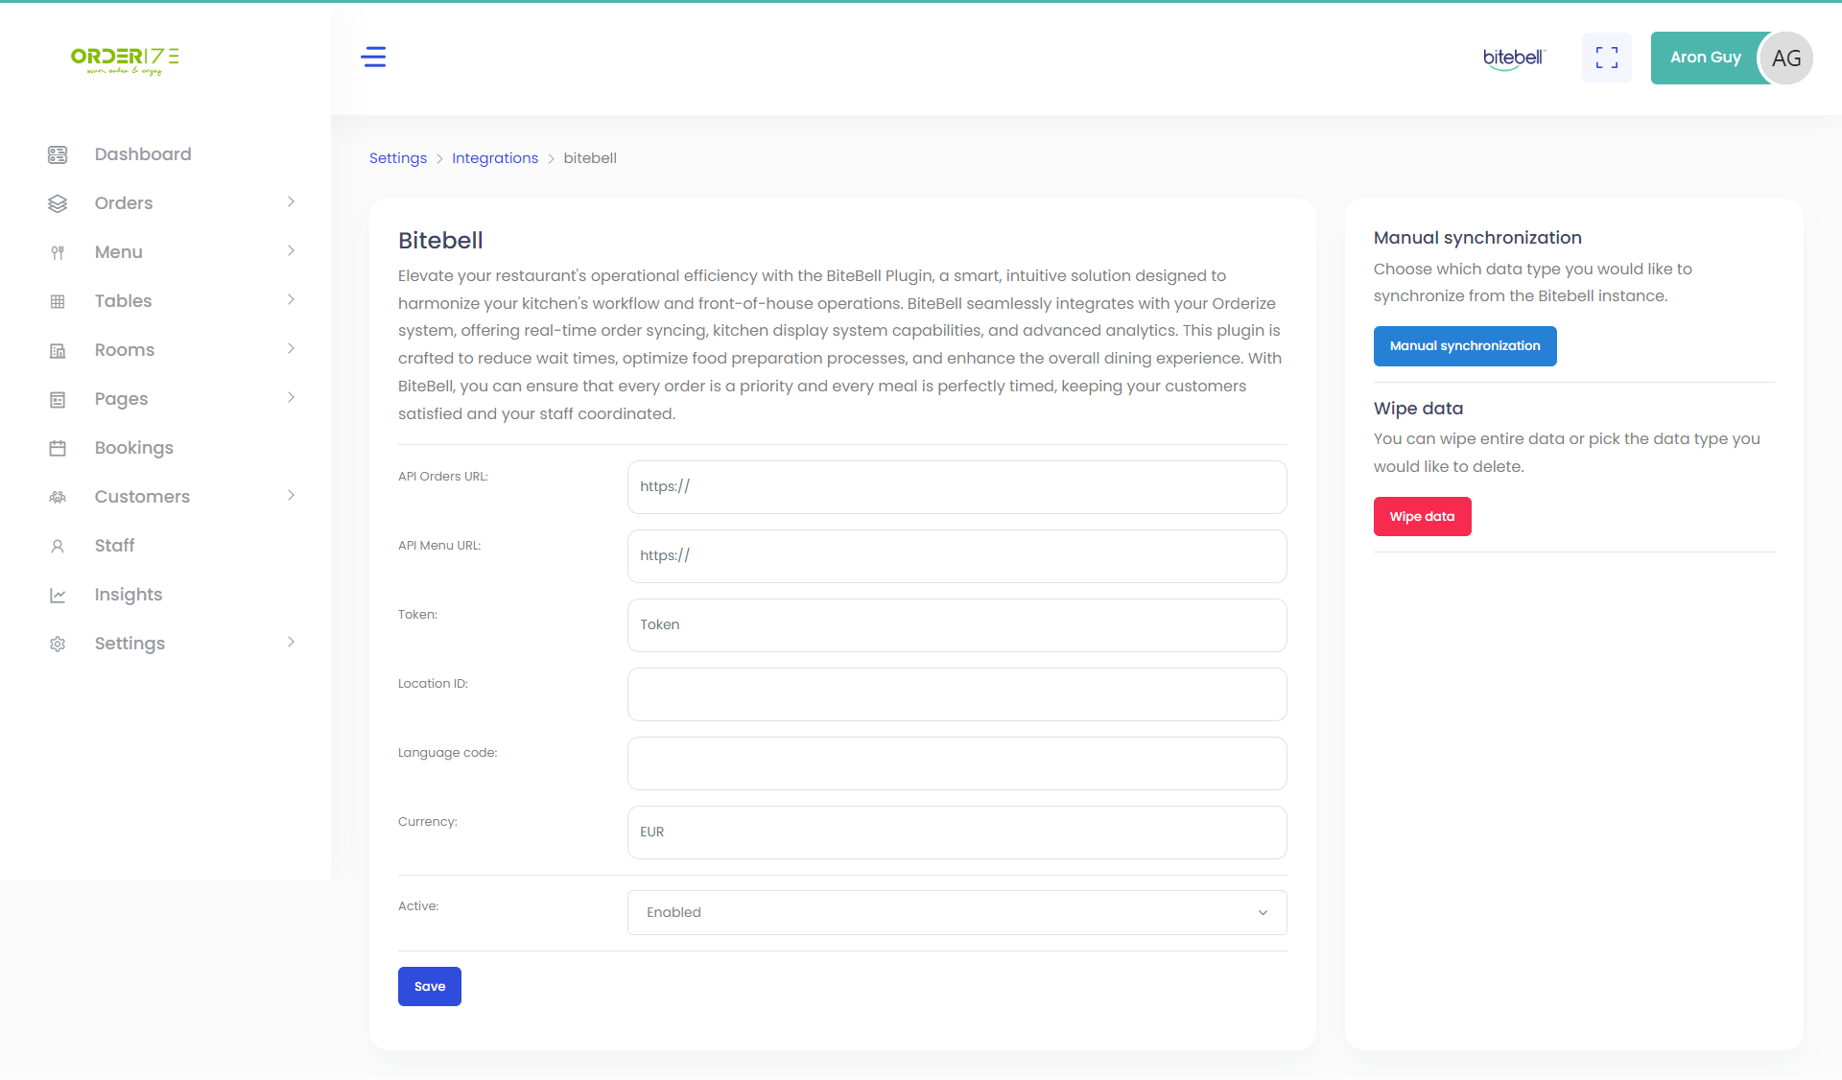Open Bookings from the sidebar
The image size is (1842, 1080).
[x=134, y=448]
